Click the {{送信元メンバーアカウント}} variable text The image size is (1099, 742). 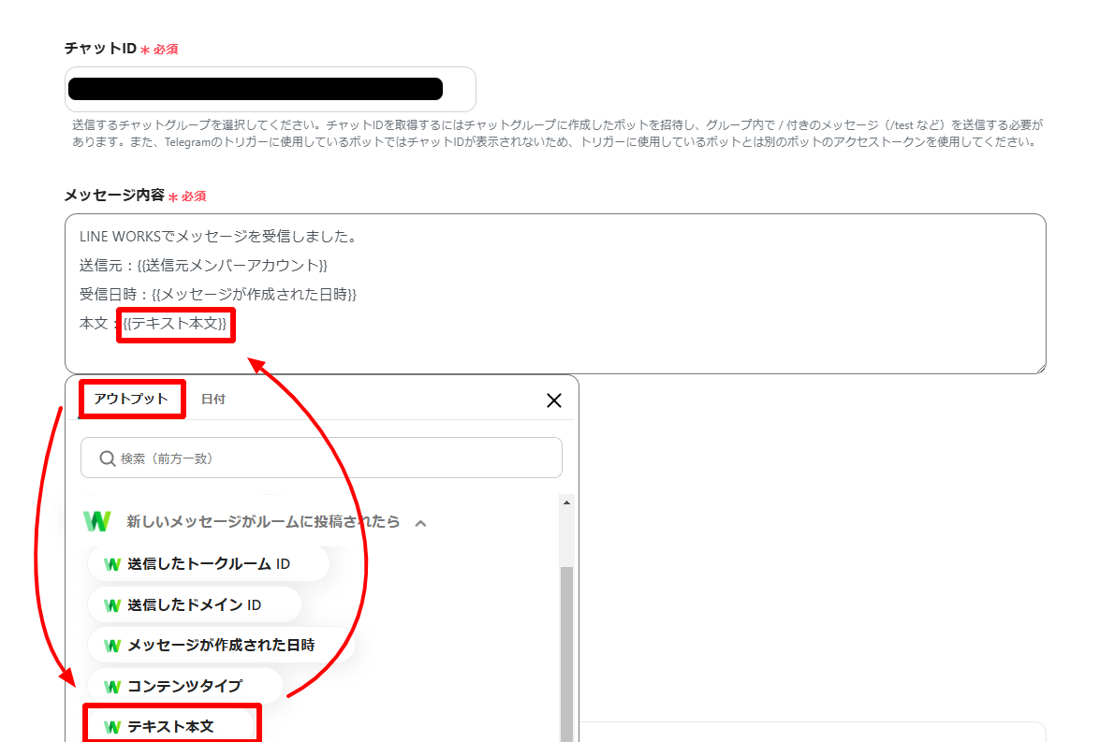pos(233,266)
